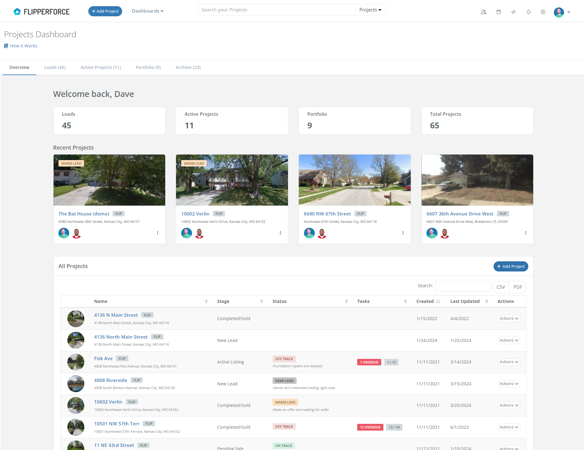The height and width of the screenshot is (450, 584).
Task: Open Settings with the gear icon
Action: coord(543,12)
